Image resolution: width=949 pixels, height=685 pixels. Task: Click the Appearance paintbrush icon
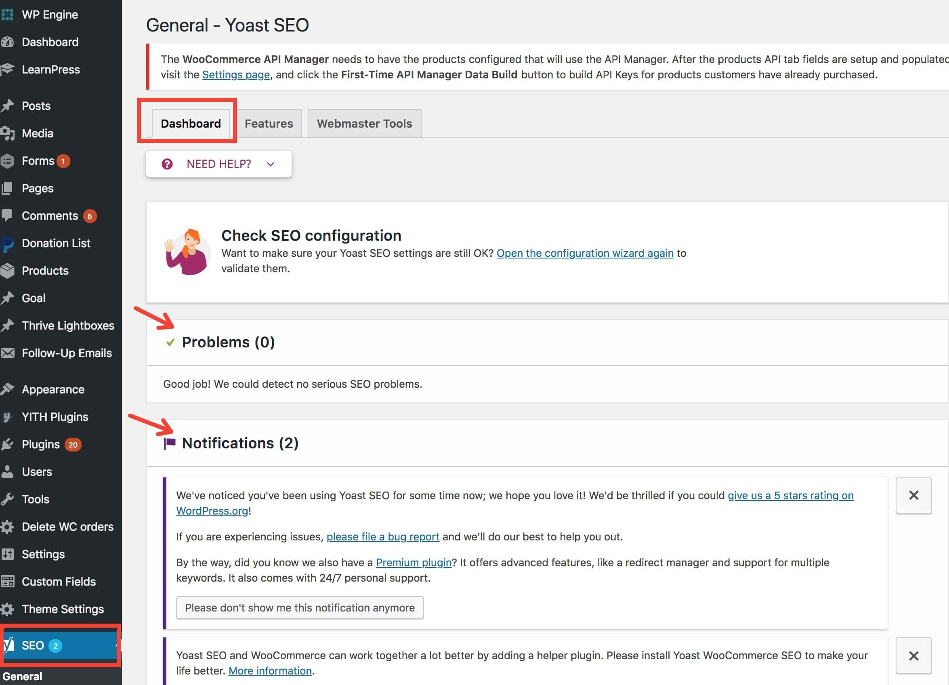tap(8, 389)
